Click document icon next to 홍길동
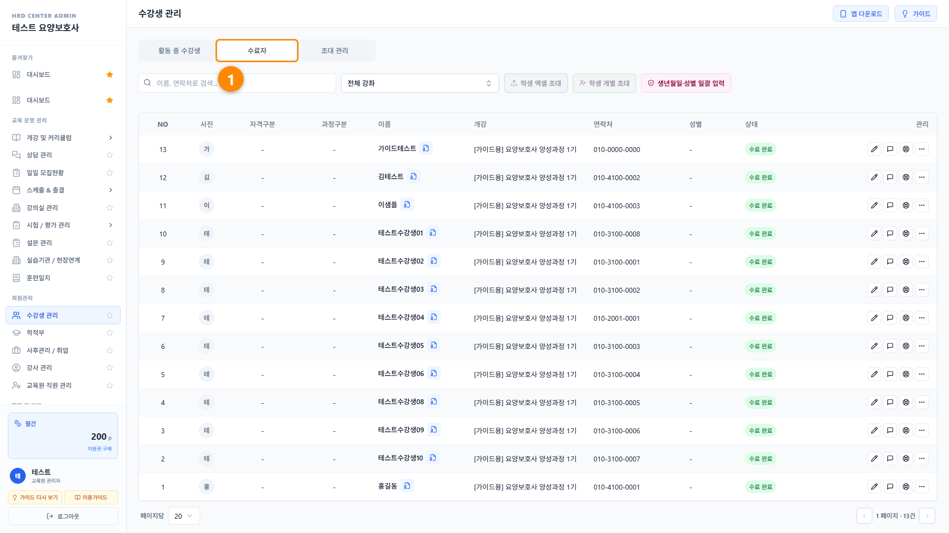Viewport: 949px width, 533px height. point(407,486)
